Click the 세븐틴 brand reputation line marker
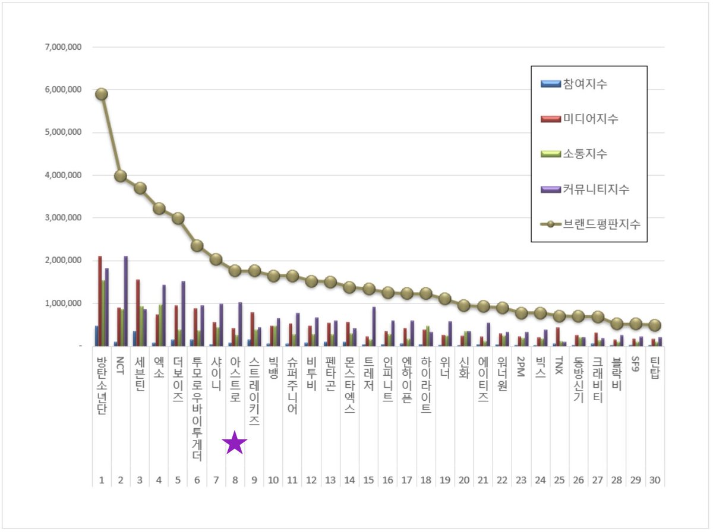Viewport: 713px width, 532px height. (140, 188)
